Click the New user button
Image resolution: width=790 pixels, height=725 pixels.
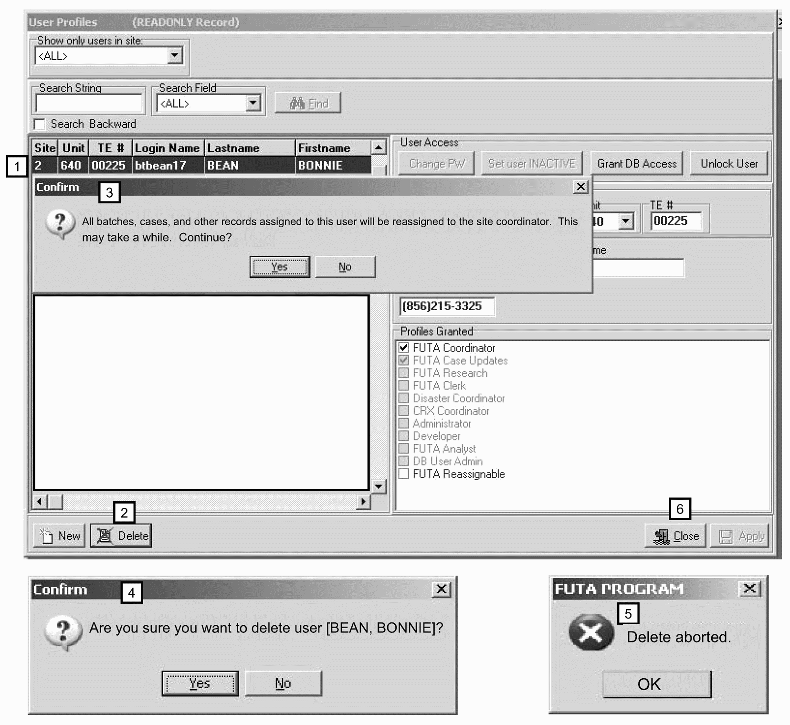(60, 536)
